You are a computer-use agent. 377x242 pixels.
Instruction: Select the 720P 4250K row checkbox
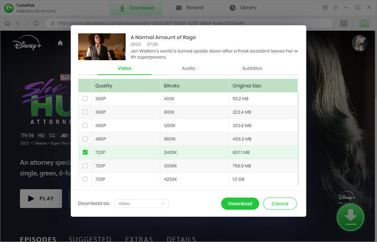click(85, 180)
